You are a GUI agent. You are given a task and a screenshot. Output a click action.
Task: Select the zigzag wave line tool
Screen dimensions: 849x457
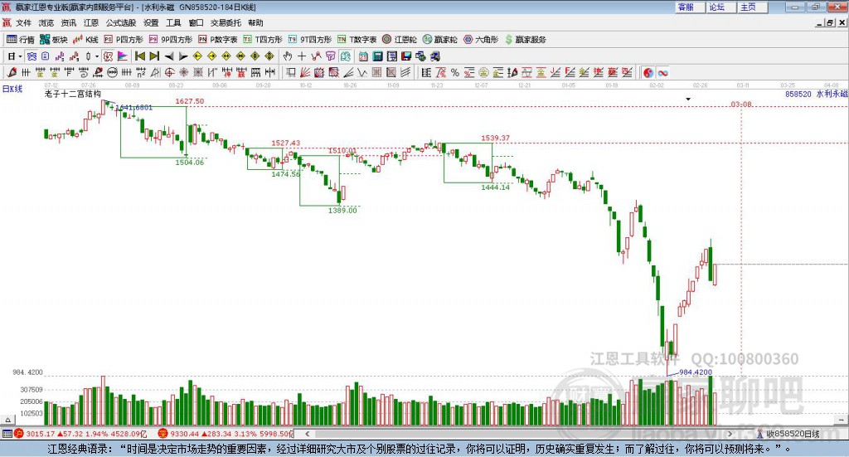click(x=361, y=72)
